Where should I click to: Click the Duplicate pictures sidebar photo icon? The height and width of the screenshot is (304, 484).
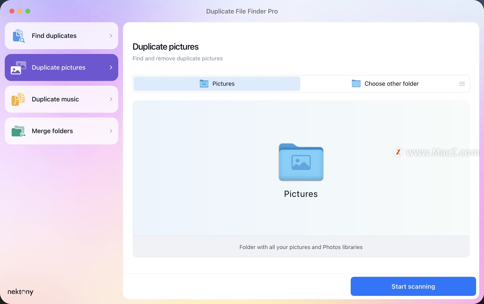pyautogui.click(x=18, y=68)
